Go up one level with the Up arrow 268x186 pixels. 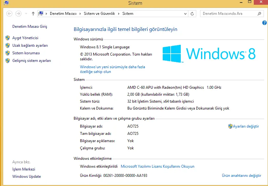click(33, 14)
